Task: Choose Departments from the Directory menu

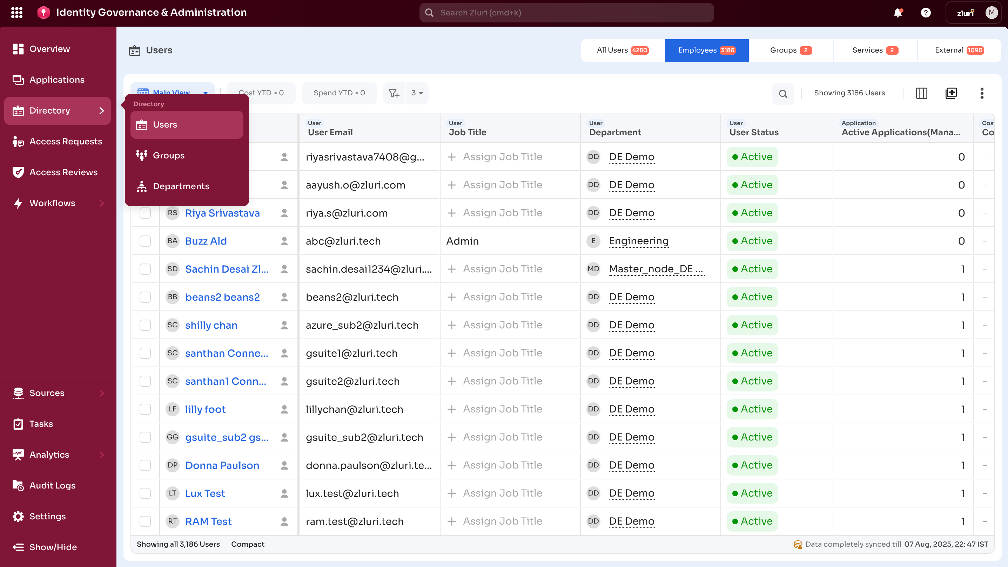Action: pyautogui.click(x=181, y=186)
